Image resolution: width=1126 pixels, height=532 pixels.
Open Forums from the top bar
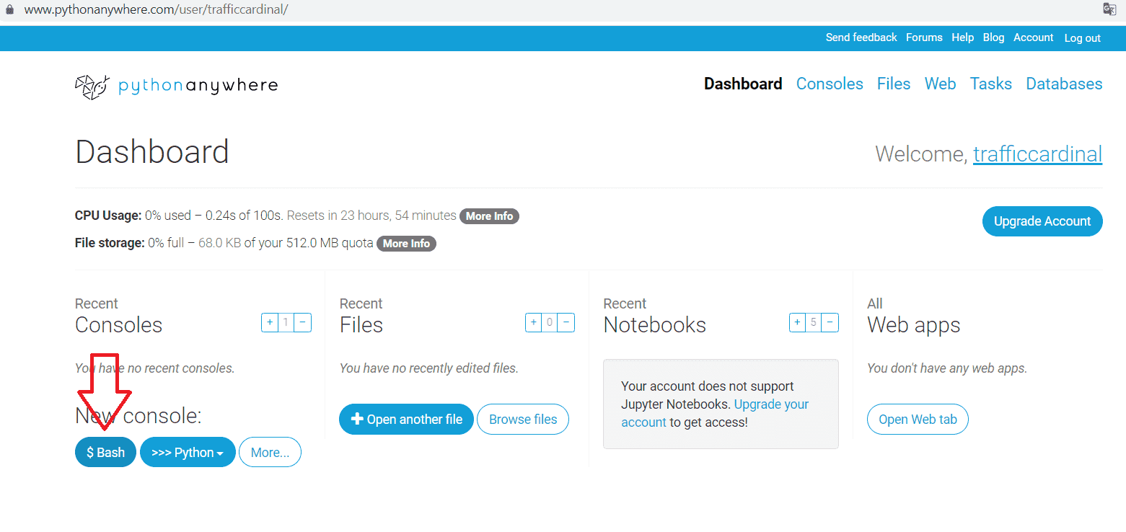point(924,37)
